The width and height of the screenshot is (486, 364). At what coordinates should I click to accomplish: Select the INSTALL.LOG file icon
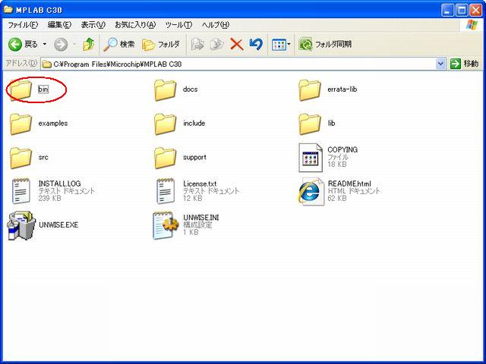point(21,191)
